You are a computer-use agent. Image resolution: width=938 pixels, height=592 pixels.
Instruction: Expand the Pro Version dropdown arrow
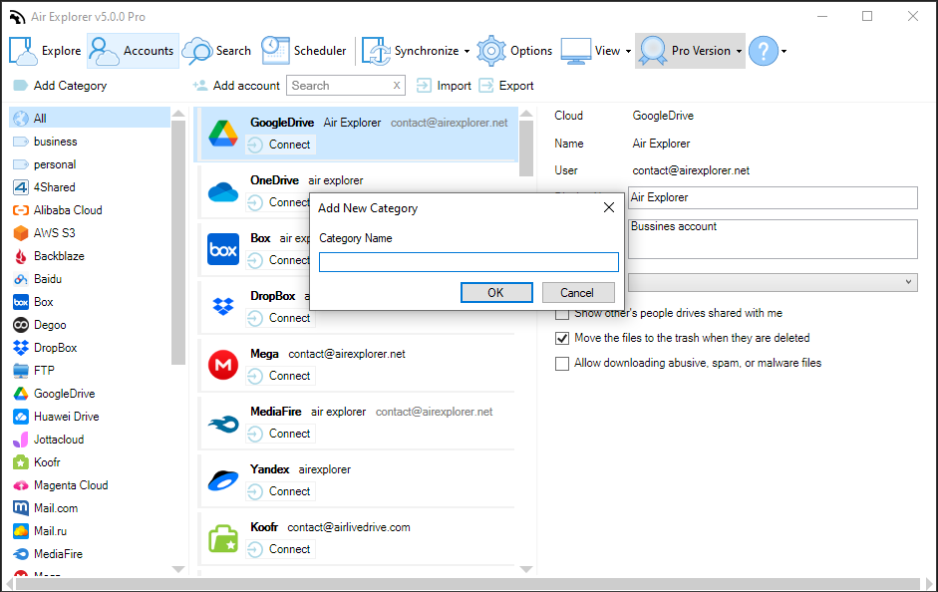(x=739, y=52)
